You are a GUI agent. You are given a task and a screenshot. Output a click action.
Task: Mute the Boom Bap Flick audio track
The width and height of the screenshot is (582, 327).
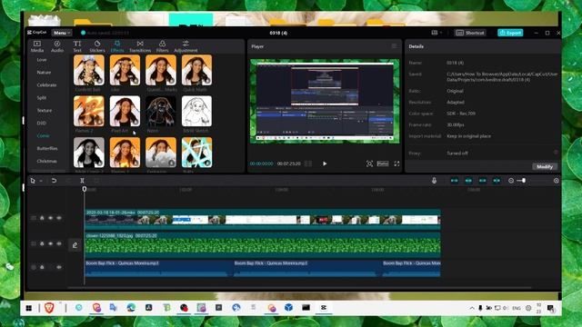point(59,267)
